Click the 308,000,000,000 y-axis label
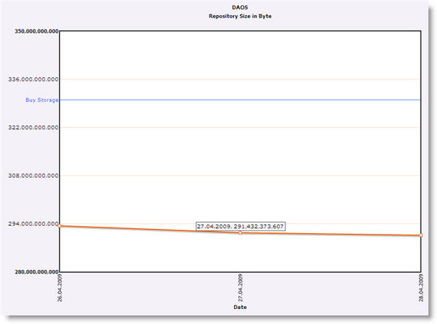This screenshot has height=324, width=437. coord(31,176)
